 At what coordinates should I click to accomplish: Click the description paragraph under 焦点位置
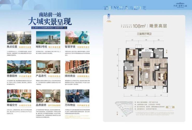[x=19, y=53]
